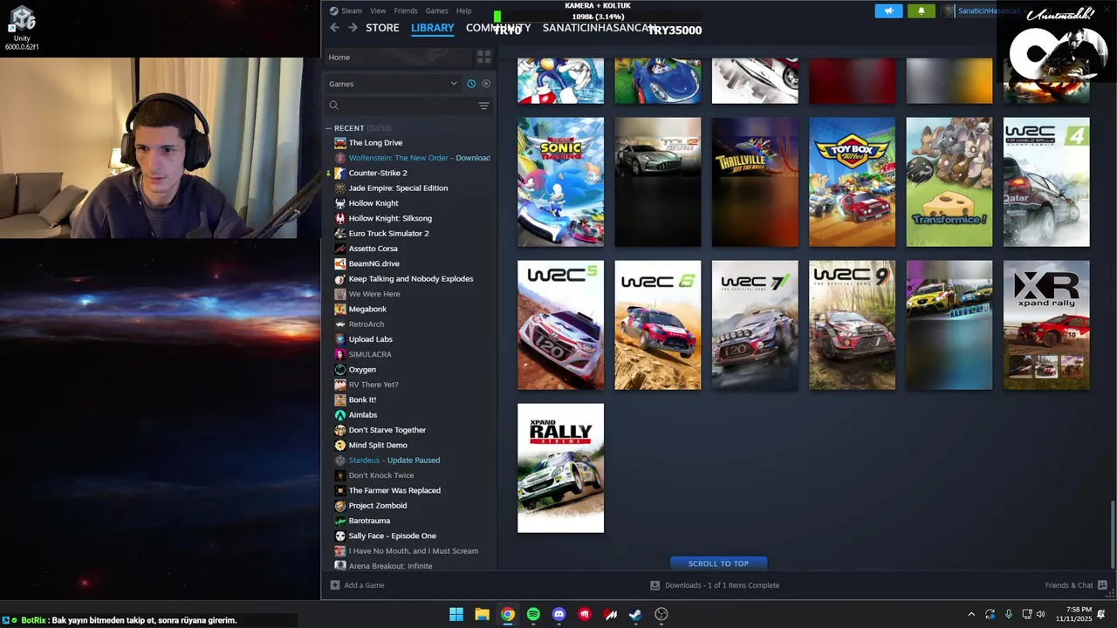This screenshot has width=1117, height=628.
Task: Open Discord from the taskbar
Action: (x=559, y=614)
